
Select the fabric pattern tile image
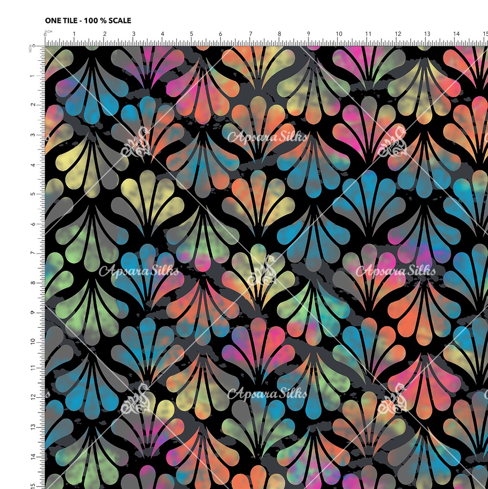click(266, 267)
